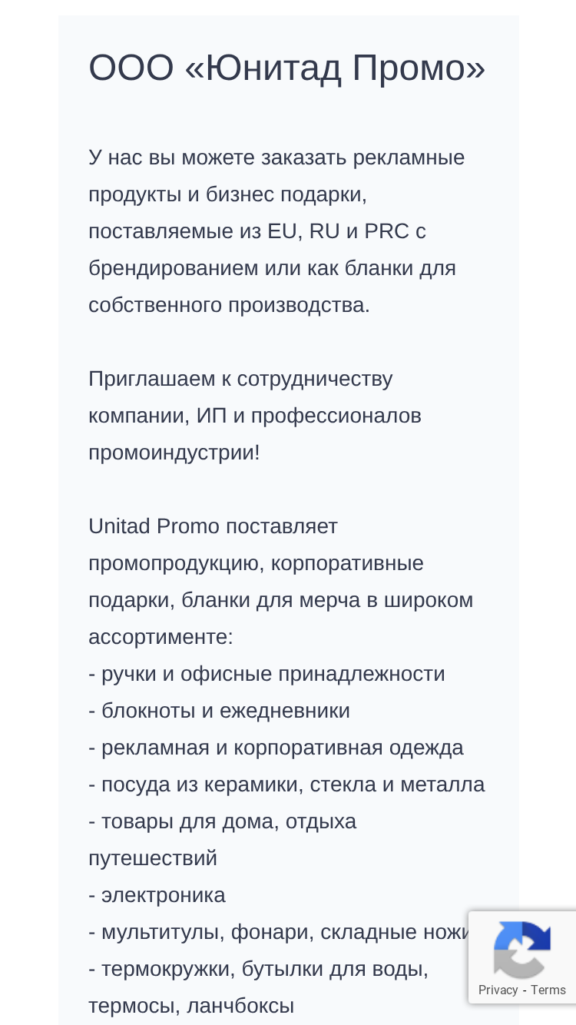
Task: Click the text термосы, ланчбоксы
Action: [x=191, y=1006]
